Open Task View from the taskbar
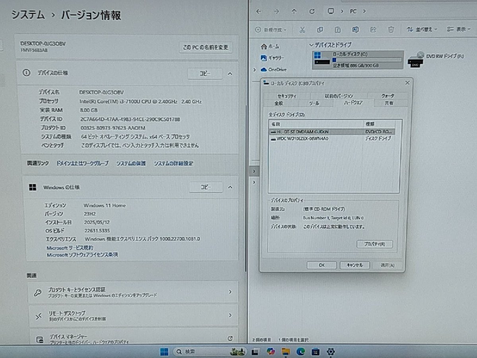 (256, 351)
